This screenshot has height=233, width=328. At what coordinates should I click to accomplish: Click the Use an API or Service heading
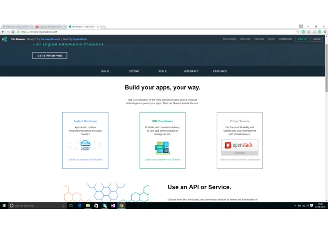pos(199,187)
